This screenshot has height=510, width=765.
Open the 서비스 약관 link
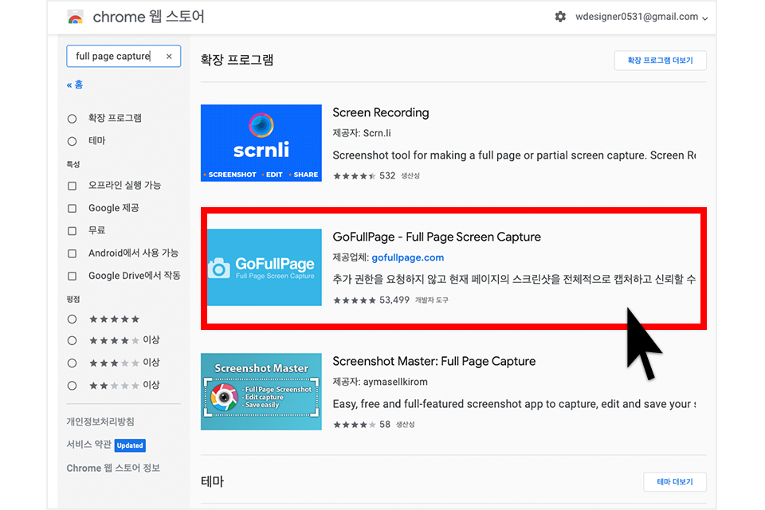[88, 445]
